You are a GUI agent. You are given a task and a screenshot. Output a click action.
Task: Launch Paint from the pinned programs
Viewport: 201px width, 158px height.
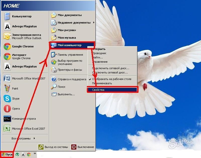tap(7, 89)
